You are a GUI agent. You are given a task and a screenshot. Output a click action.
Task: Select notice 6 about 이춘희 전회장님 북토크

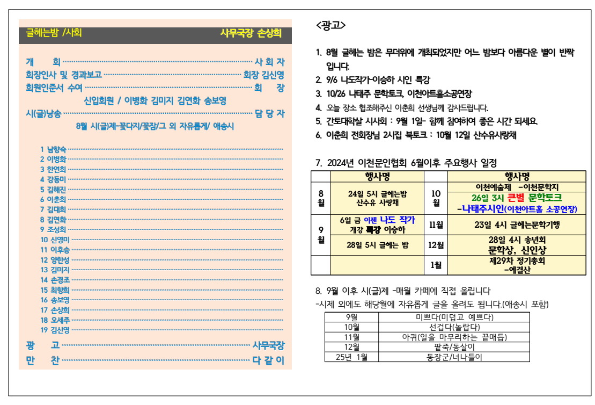[416, 135]
